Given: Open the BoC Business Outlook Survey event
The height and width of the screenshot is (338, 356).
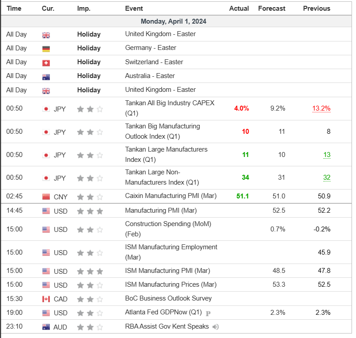Looking at the screenshot, I should (168, 298).
